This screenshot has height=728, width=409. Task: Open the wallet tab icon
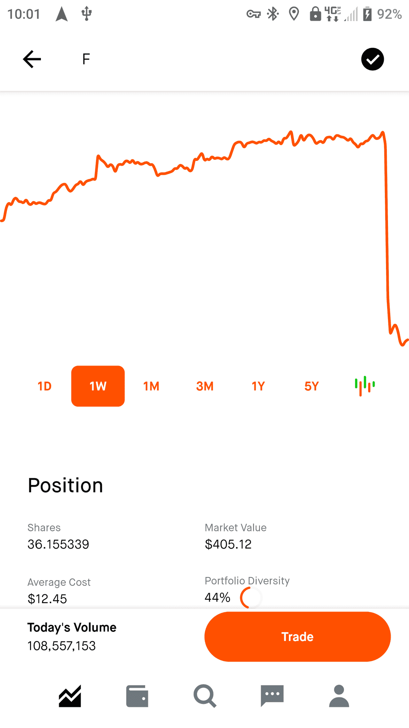pos(137,696)
